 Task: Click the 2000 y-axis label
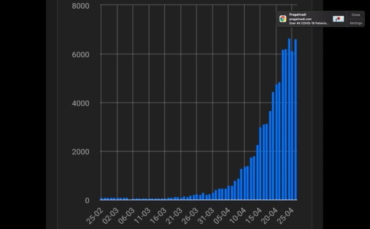click(80, 152)
